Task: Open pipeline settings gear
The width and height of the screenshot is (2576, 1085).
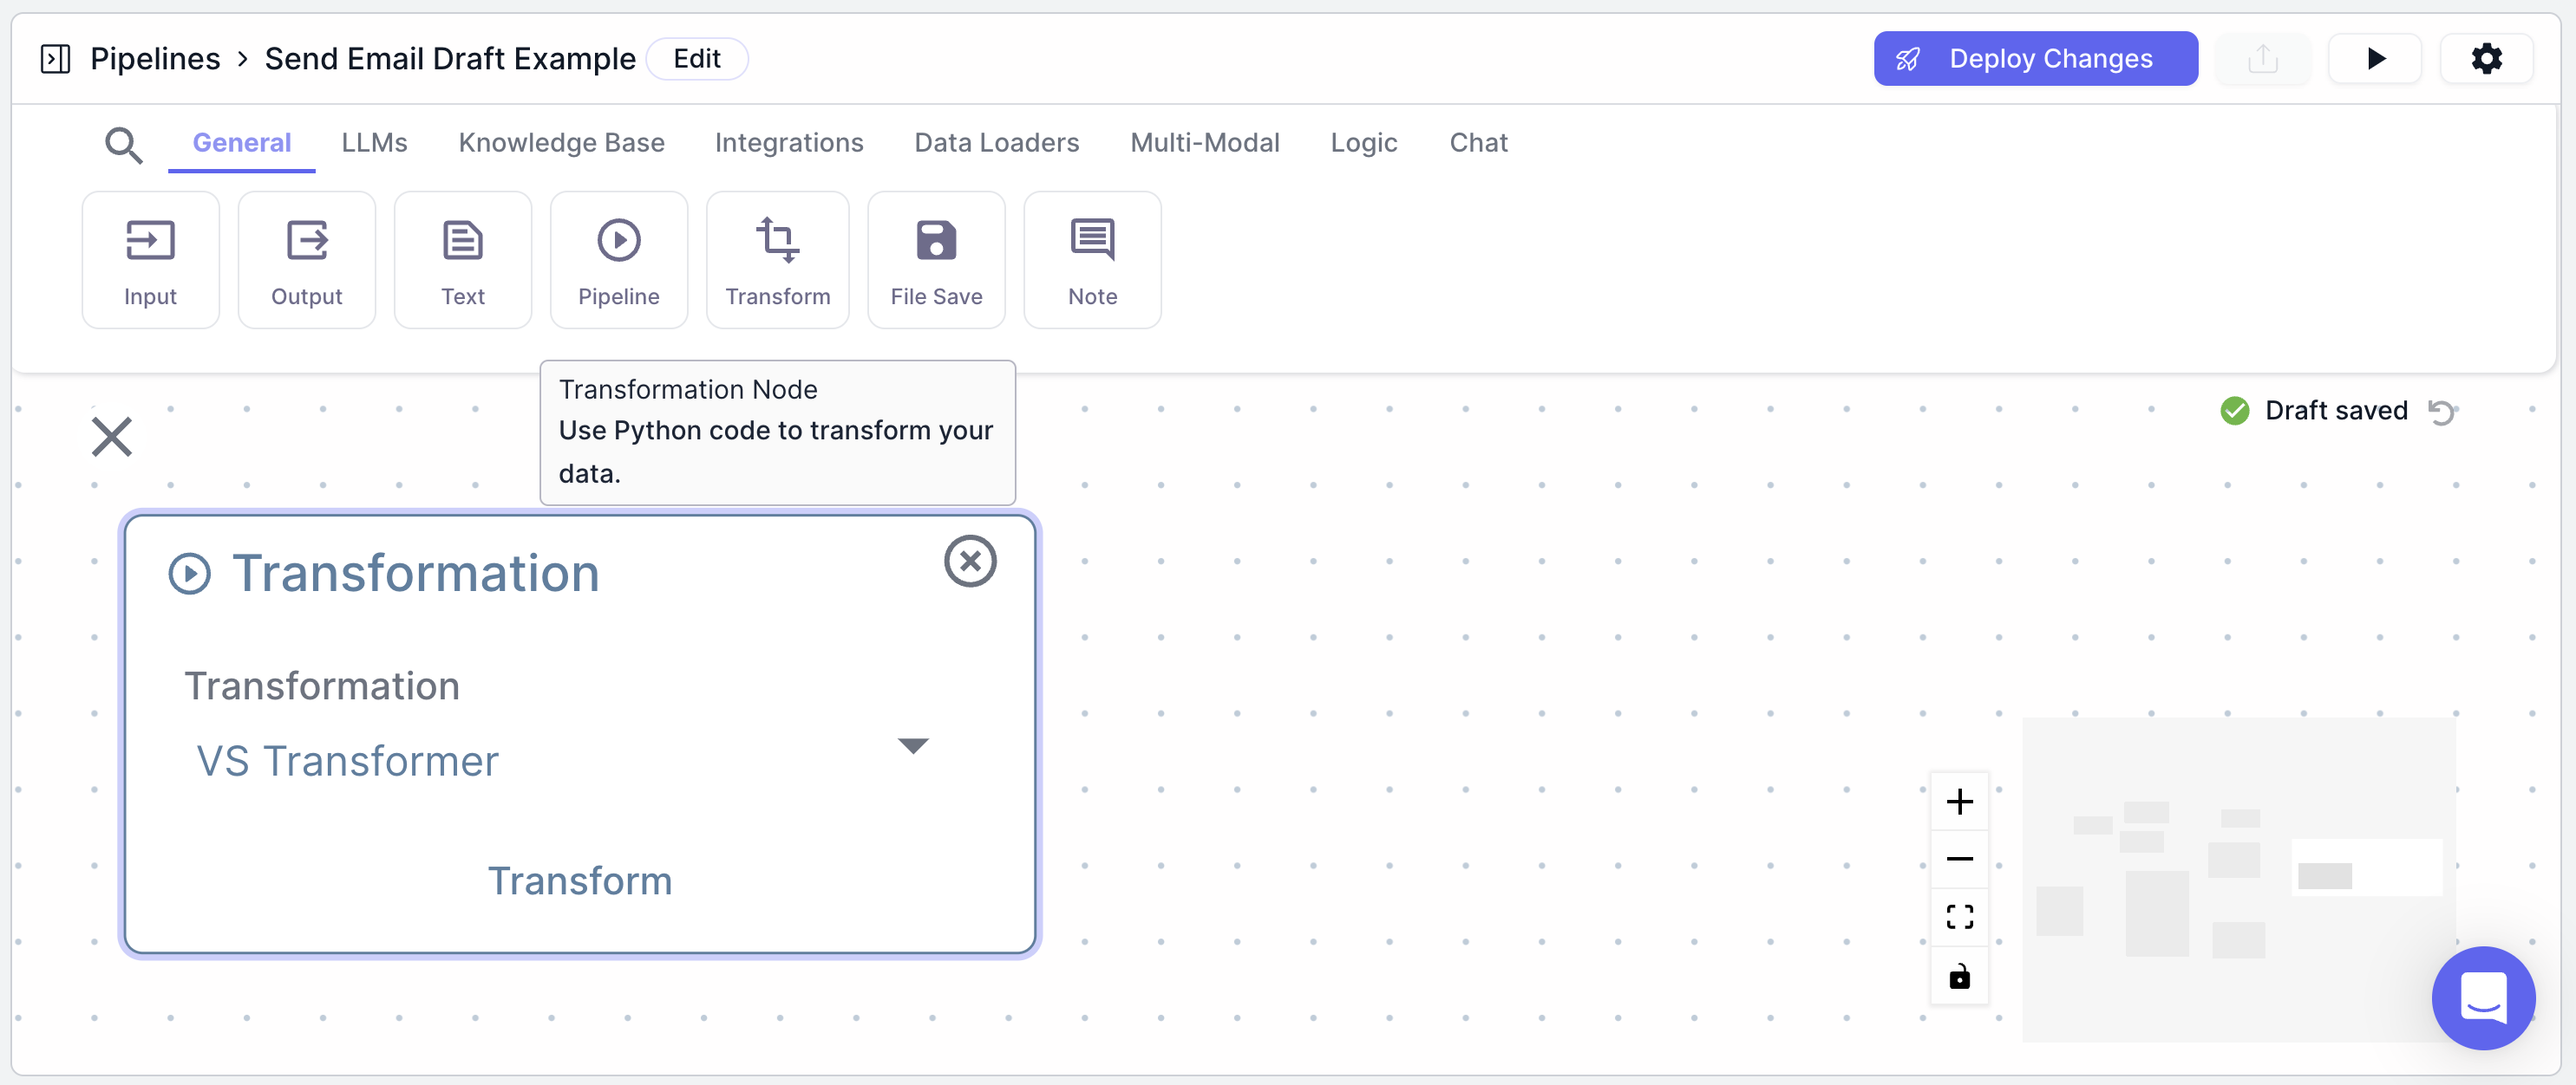Action: (2486, 59)
